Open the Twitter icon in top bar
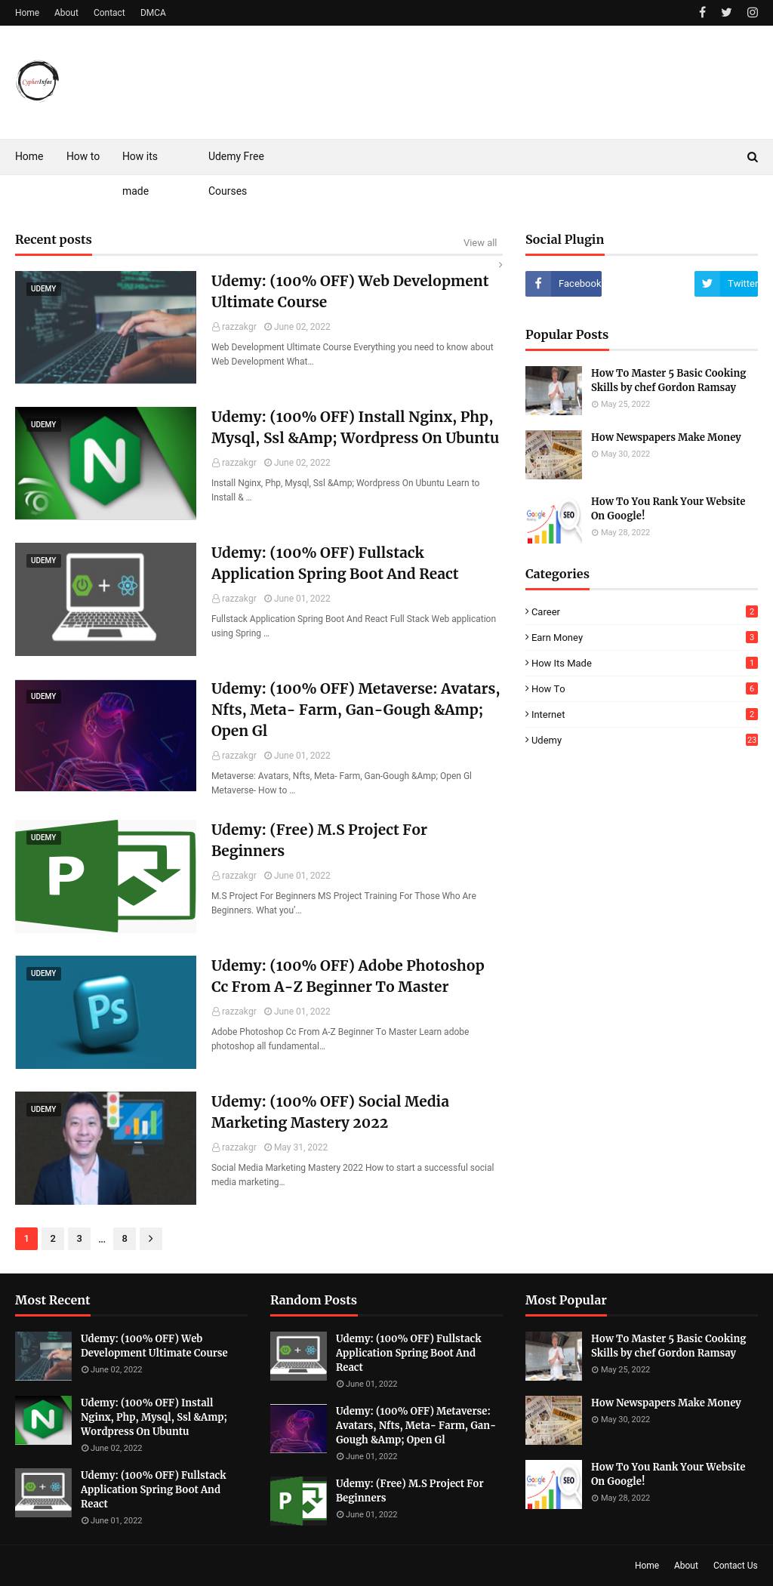 726,12
